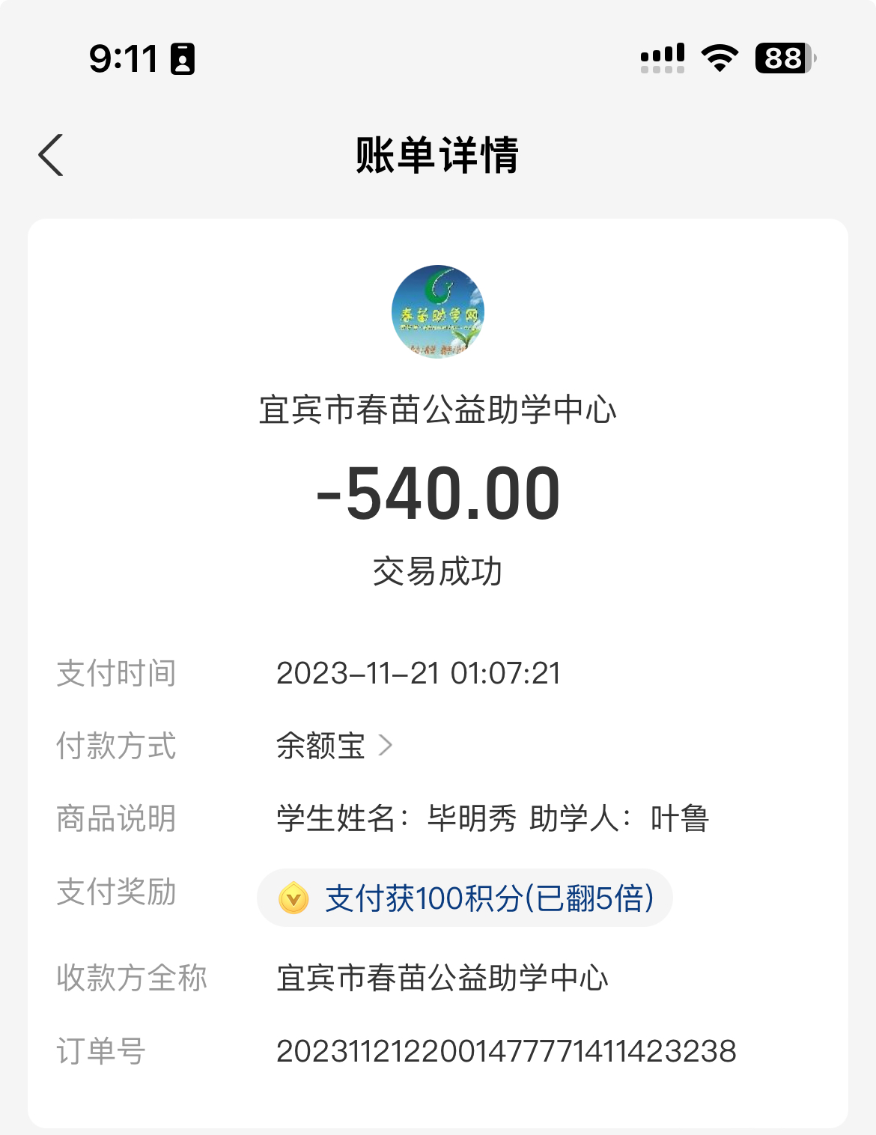Select the payment time 2023-11-21 01:07:21
This screenshot has width=876, height=1135.
(x=419, y=673)
